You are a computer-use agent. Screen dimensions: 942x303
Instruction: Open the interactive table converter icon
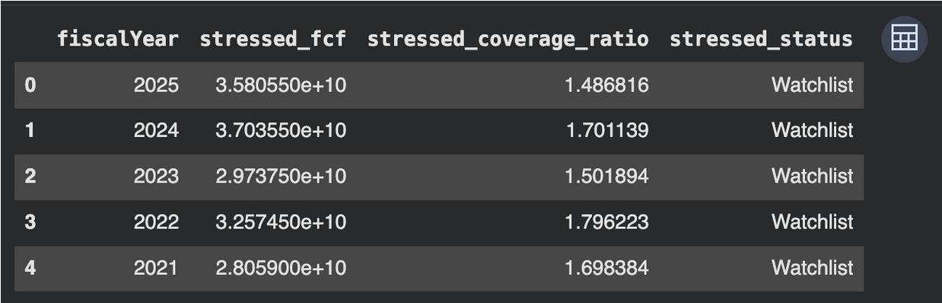[x=904, y=39]
